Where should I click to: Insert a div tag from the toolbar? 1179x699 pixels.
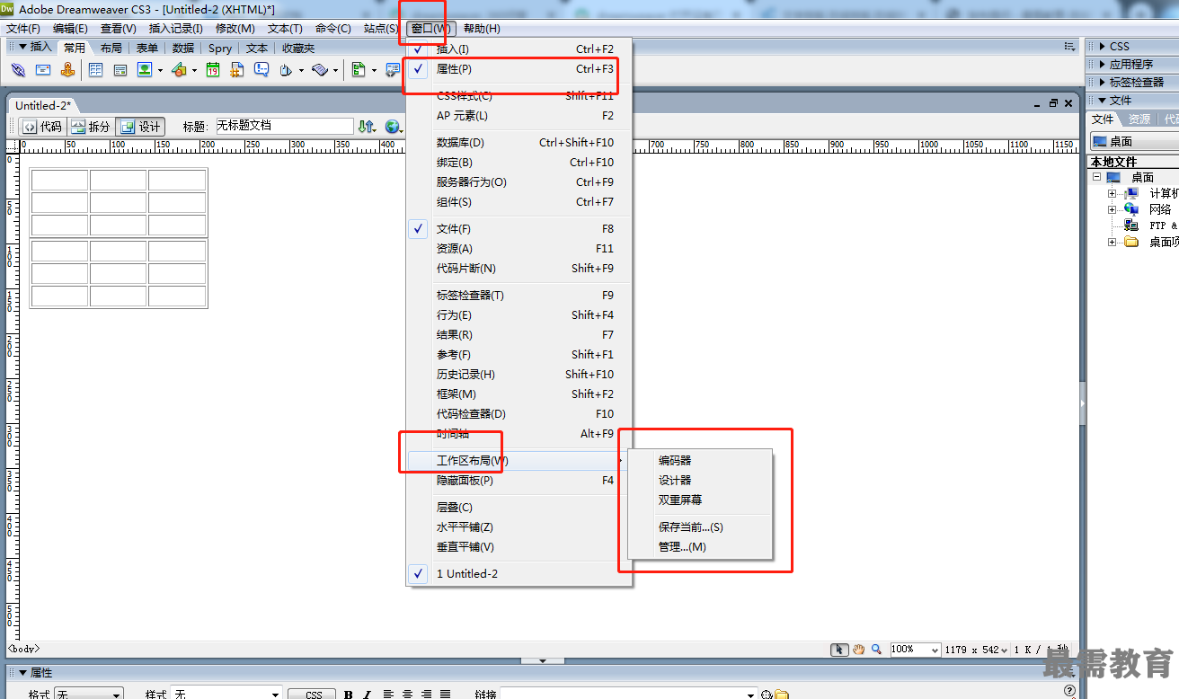point(120,70)
